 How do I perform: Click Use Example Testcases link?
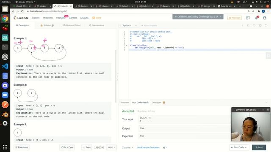tap(148, 147)
